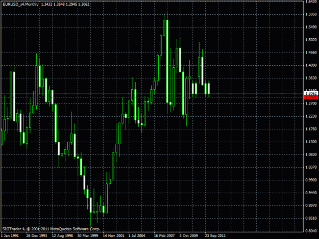This screenshot has width=319, height=239.
Task: Click the 0.8040 price axis label
Action: pyautogui.click(x=311, y=231)
